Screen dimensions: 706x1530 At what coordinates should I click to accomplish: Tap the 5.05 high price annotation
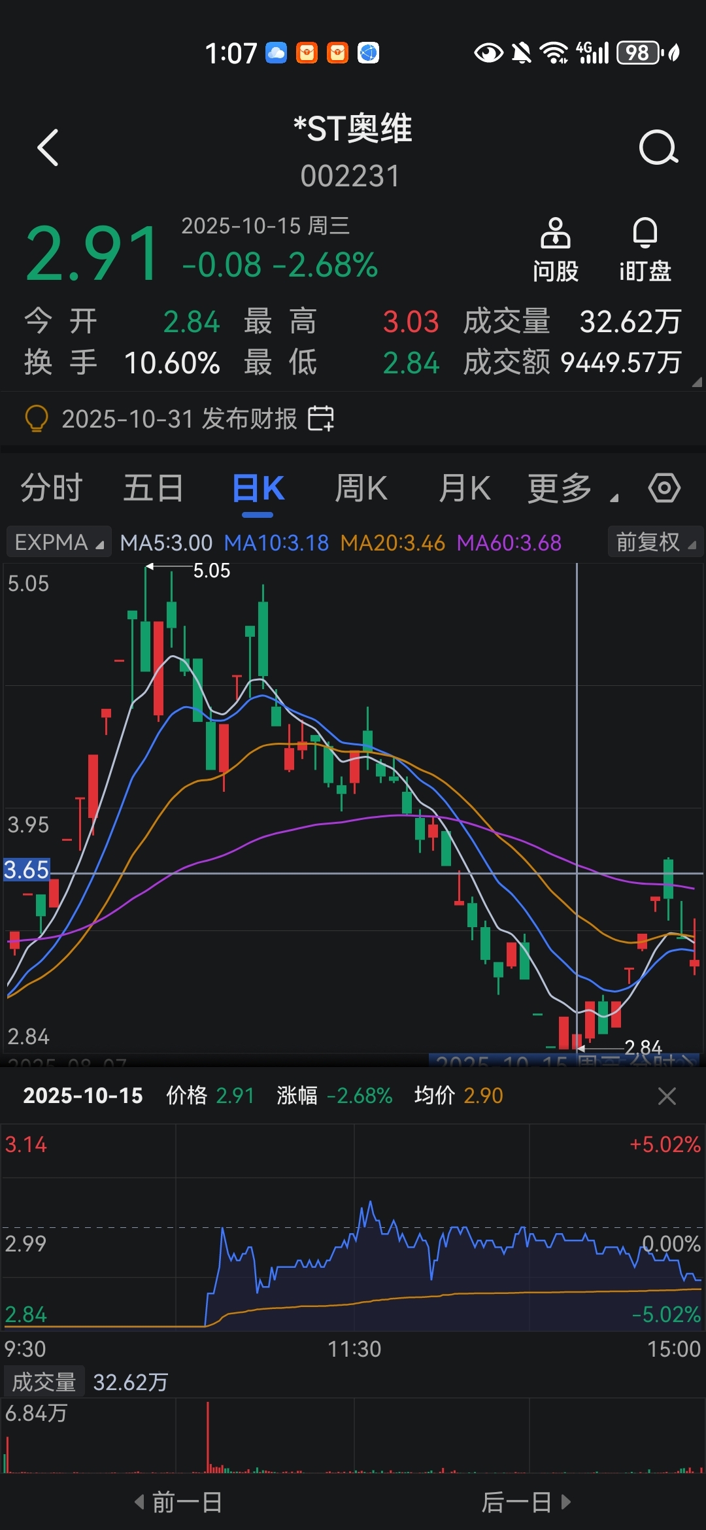(x=212, y=571)
